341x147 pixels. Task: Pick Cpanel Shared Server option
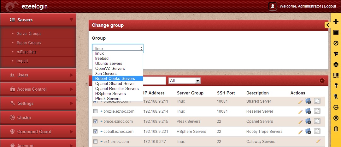(118, 84)
